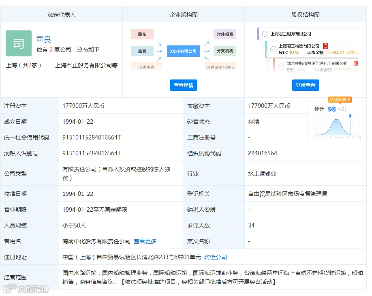This screenshot has width=372, height=296.
Task: Select the 高管 box in structure diagram
Action: pos(142,51)
